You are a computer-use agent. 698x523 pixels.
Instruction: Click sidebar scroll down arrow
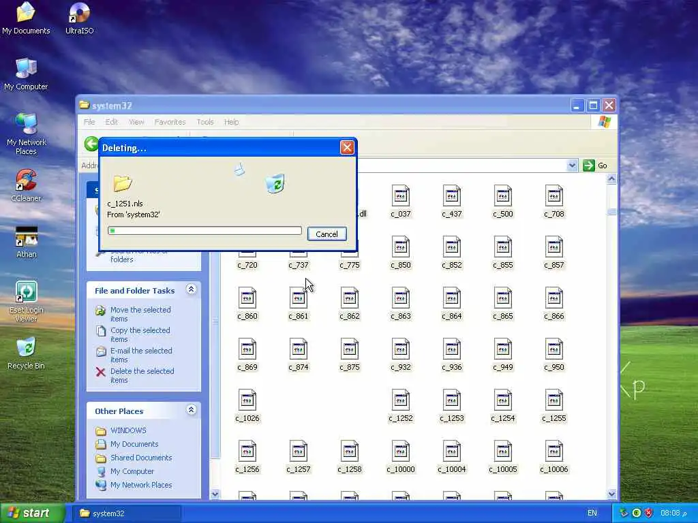pyautogui.click(x=215, y=494)
